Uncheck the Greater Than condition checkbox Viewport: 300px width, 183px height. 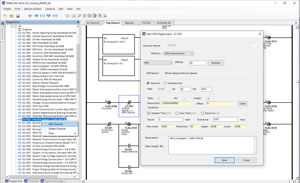point(149,113)
